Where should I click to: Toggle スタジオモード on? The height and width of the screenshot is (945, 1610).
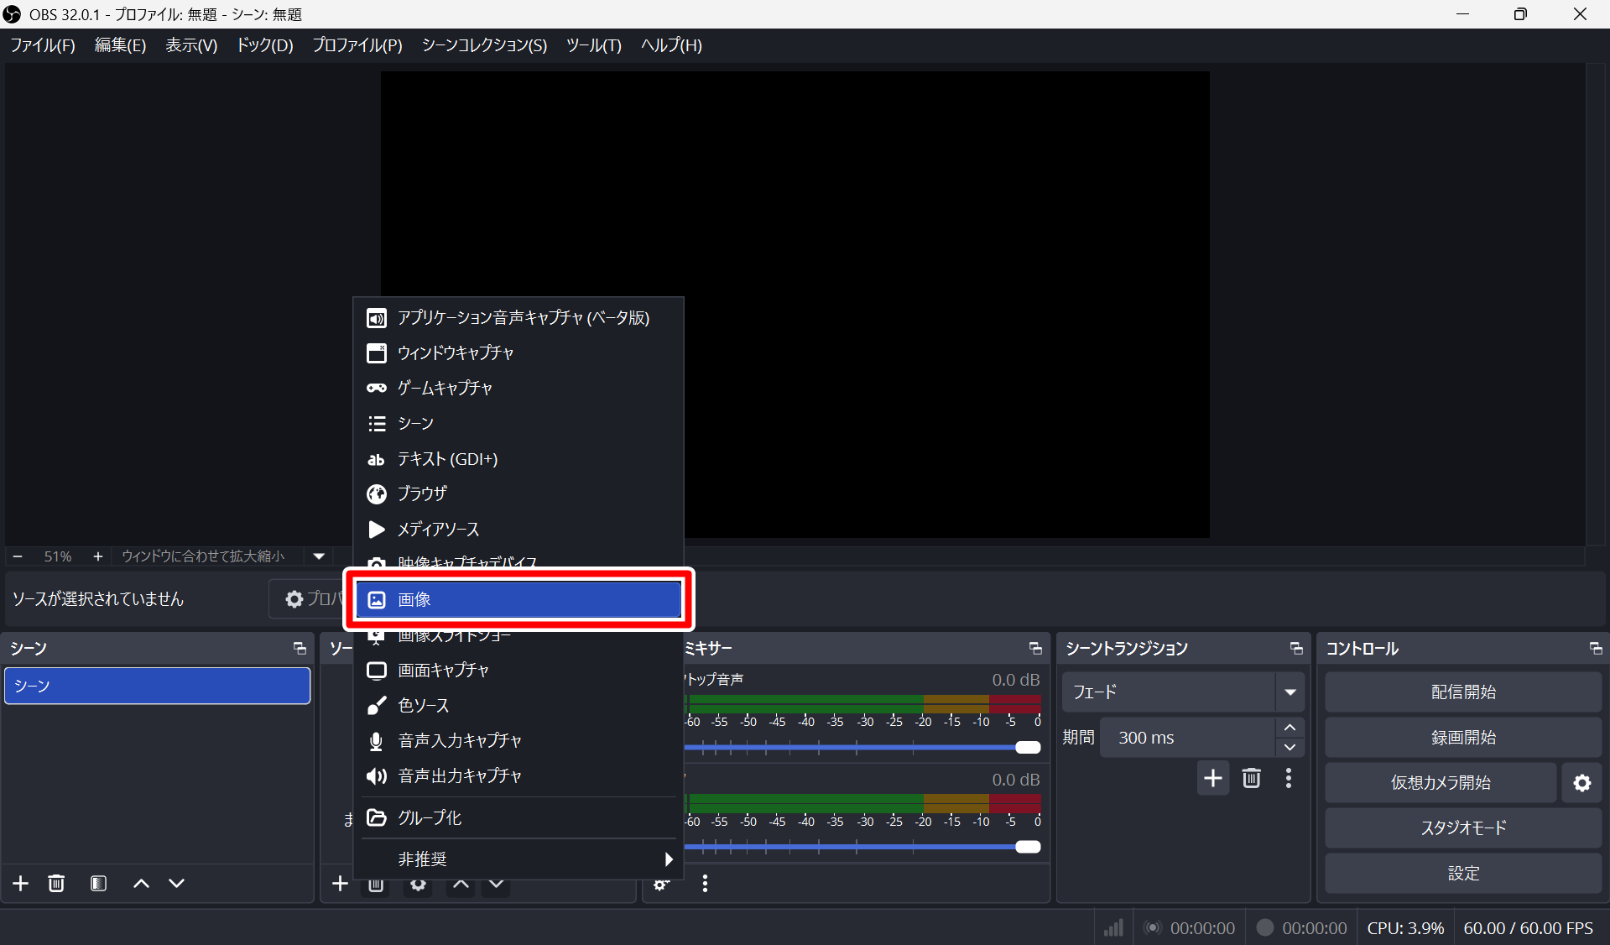1462,828
